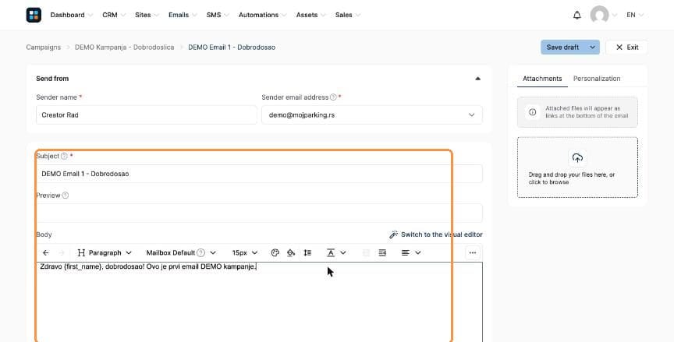Open the background fill color icon
This screenshot has width=674, height=342.
[x=291, y=252]
